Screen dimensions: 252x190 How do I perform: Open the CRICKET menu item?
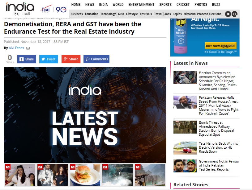coord(183,5)
